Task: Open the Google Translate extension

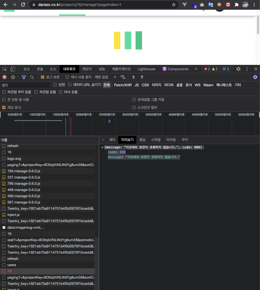Action: (x=211, y=5)
